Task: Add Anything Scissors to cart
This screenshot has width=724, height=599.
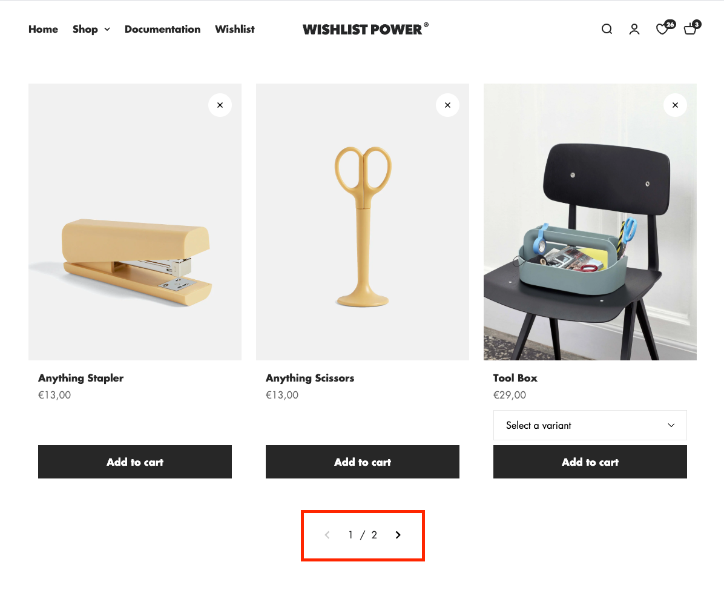Action: 363,462
